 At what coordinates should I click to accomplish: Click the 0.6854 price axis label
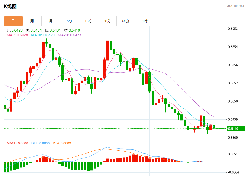point(233,47)
